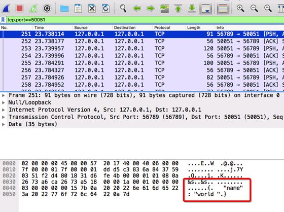This screenshot has height=212, width=284.
Task: Go back to the previous packet with the green left arrow
Action: (137, 8)
